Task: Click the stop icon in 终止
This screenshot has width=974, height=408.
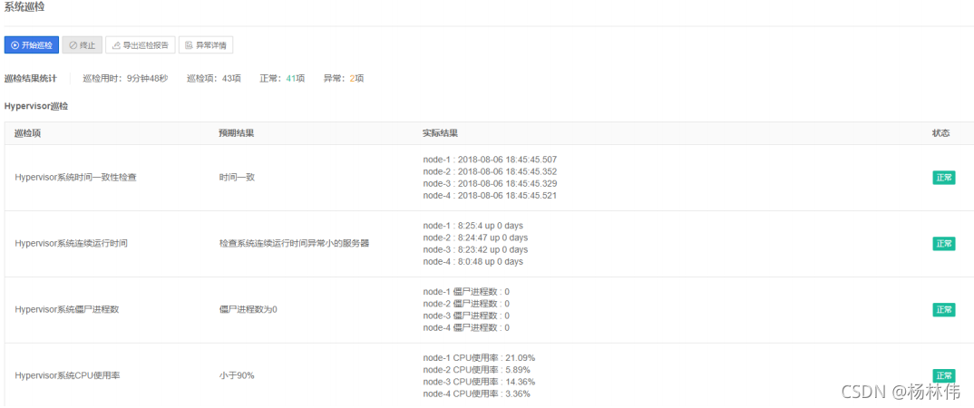Action: click(x=73, y=45)
